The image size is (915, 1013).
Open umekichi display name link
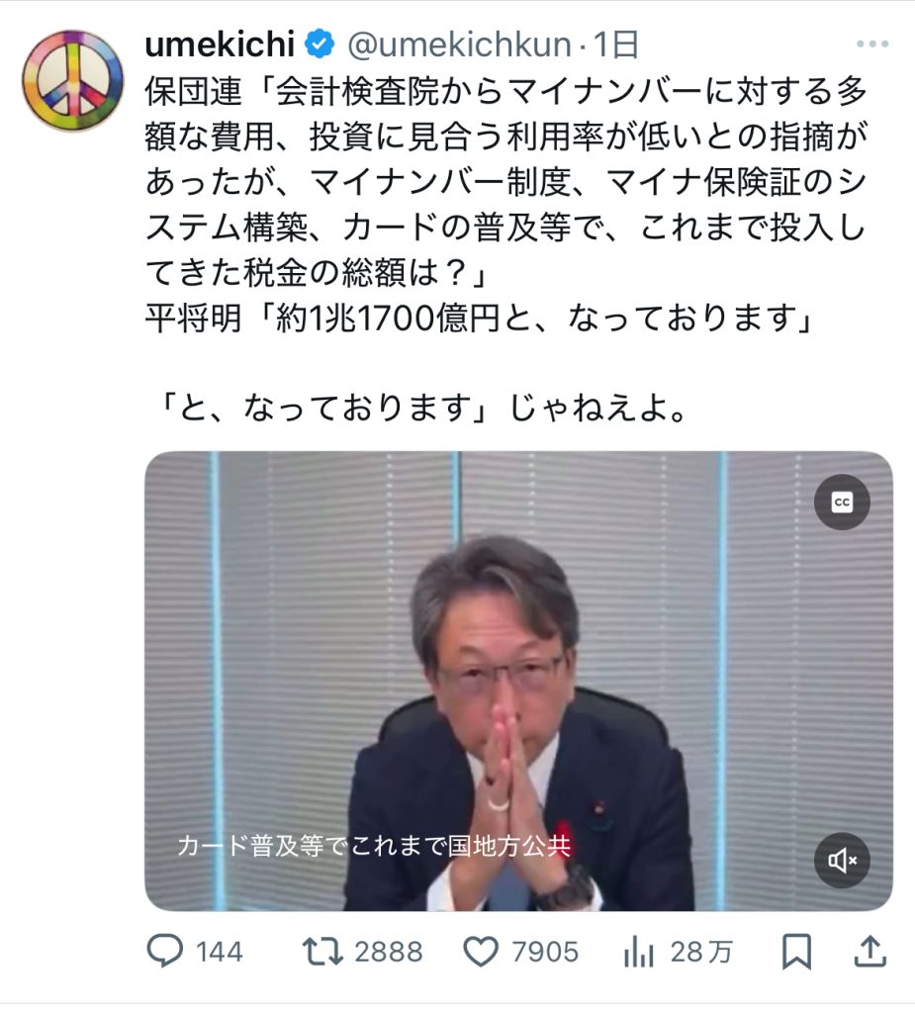pyautogui.click(x=220, y=44)
